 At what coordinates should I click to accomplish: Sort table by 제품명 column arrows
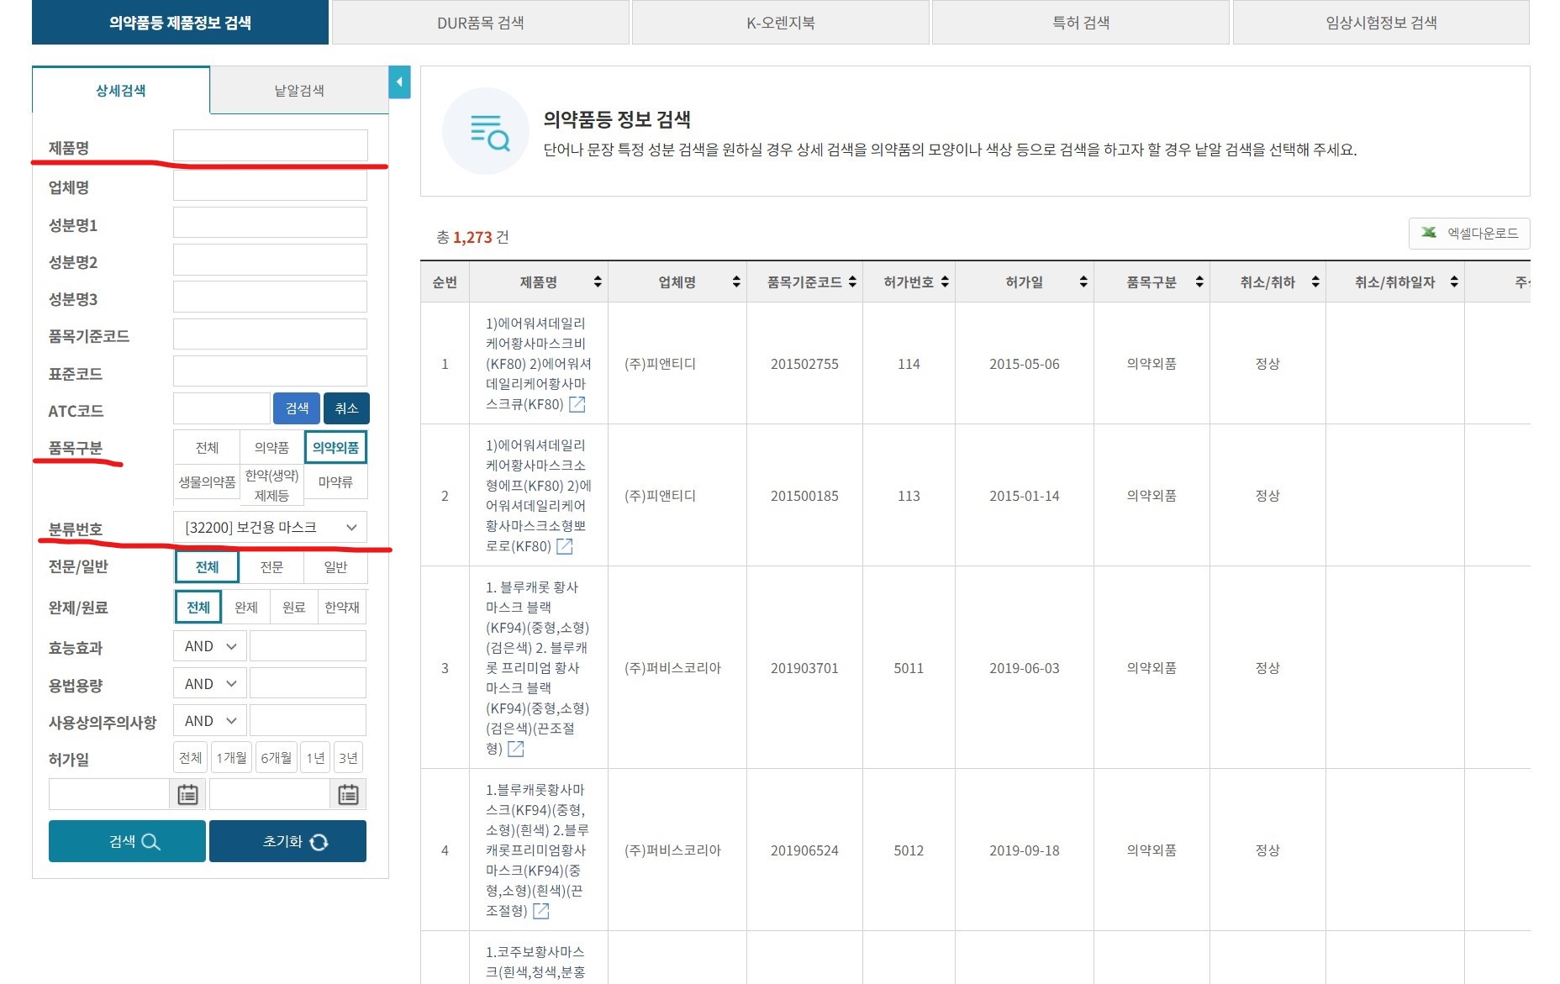click(598, 282)
